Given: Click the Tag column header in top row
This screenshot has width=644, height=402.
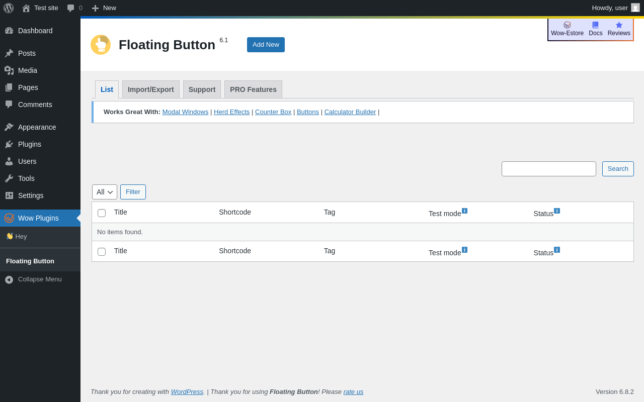Looking at the screenshot, I should [330, 212].
